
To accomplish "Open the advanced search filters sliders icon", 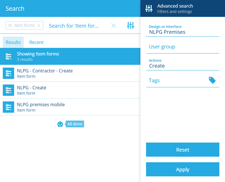I will tap(130, 26).
